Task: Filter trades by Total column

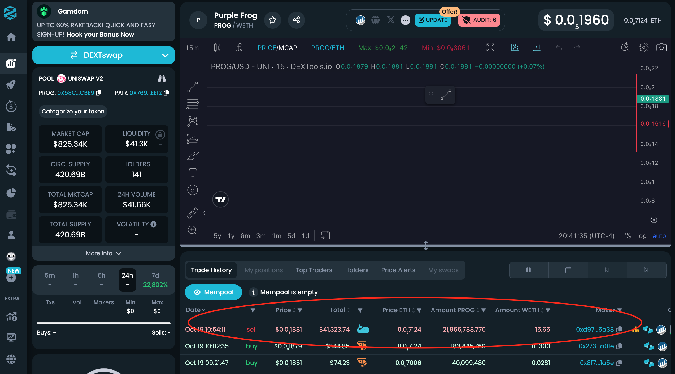Action: tap(360, 310)
